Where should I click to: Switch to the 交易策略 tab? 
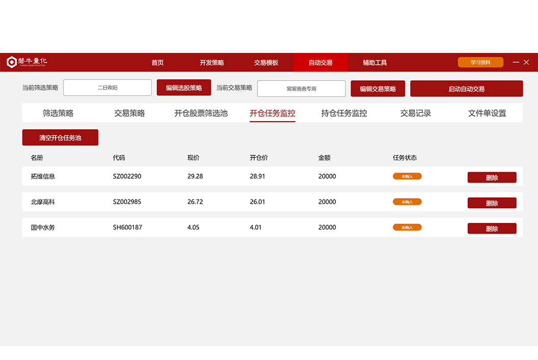tap(129, 113)
